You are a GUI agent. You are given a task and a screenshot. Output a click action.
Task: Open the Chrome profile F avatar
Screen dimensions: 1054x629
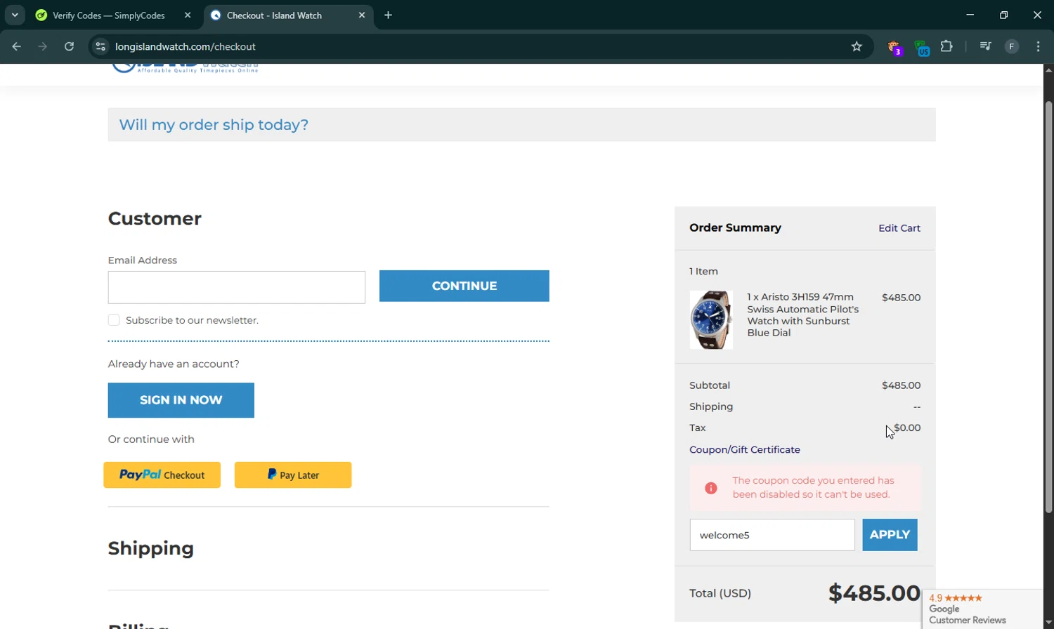click(x=1012, y=46)
